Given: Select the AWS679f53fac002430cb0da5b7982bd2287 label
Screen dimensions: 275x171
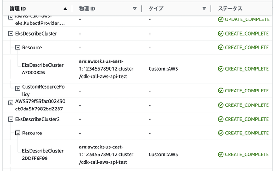Looking at the screenshot, I should pos(40,105).
